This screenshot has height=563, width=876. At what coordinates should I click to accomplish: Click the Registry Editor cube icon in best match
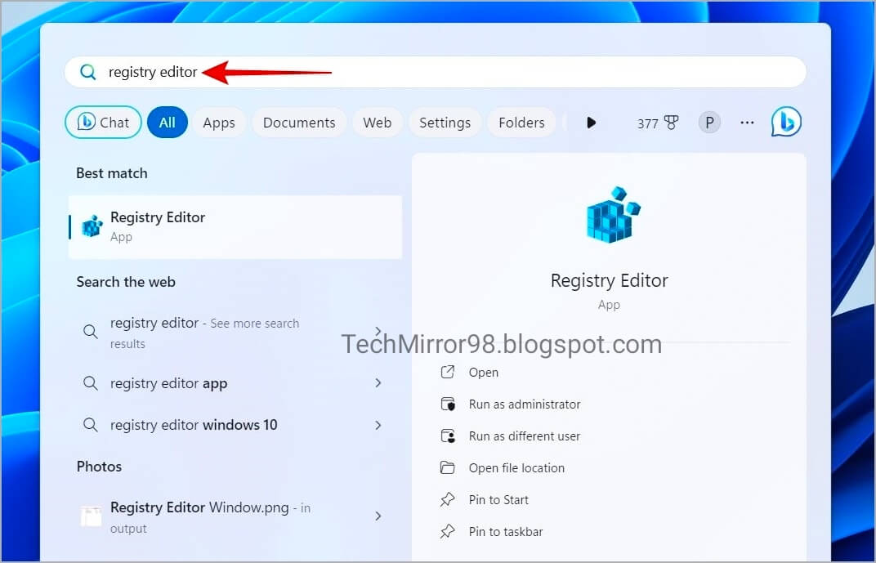click(92, 226)
